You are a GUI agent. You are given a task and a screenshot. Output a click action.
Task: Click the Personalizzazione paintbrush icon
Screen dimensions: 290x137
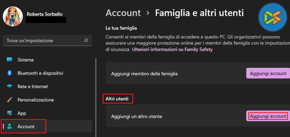[10, 100]
